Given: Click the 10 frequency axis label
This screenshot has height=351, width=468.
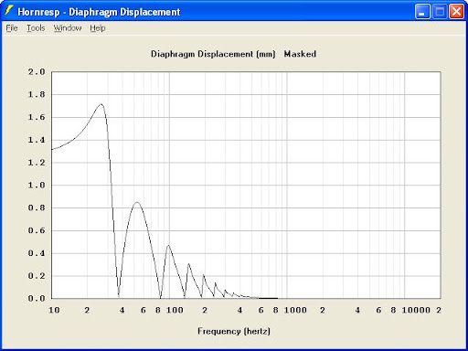Looking at the screenshot, I should (x=54, y=310).
